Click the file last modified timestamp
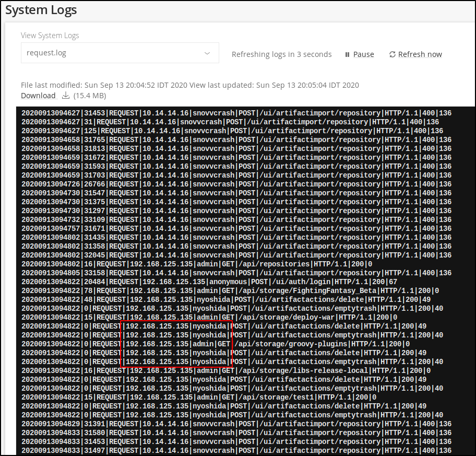 pos(104,85)
